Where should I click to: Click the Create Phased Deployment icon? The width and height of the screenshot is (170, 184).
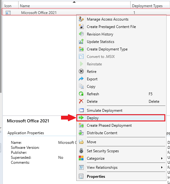(81, 125)
